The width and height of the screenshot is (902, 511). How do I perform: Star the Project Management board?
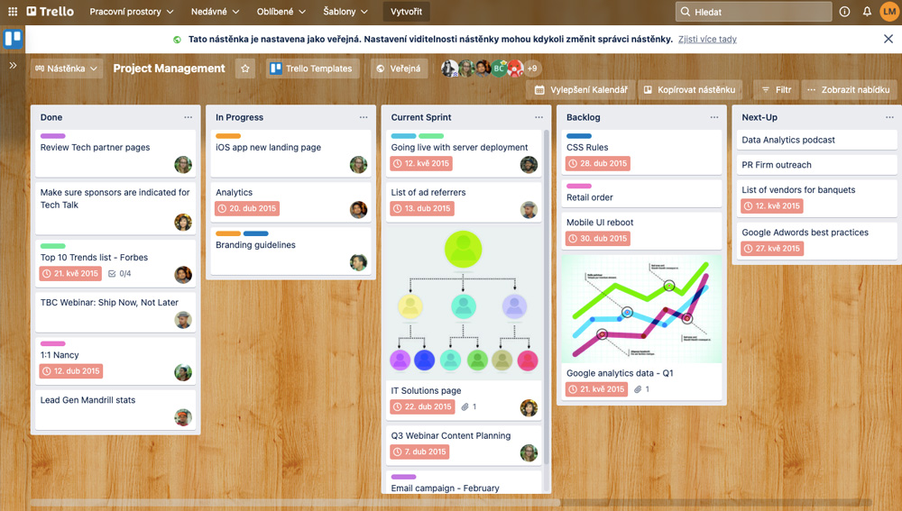[245, 68]
